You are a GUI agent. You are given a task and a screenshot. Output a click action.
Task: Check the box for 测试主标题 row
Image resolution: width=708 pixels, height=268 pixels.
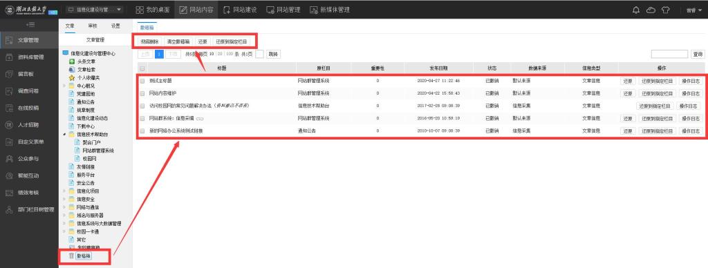pyautogui.click(x=142, y=82)
